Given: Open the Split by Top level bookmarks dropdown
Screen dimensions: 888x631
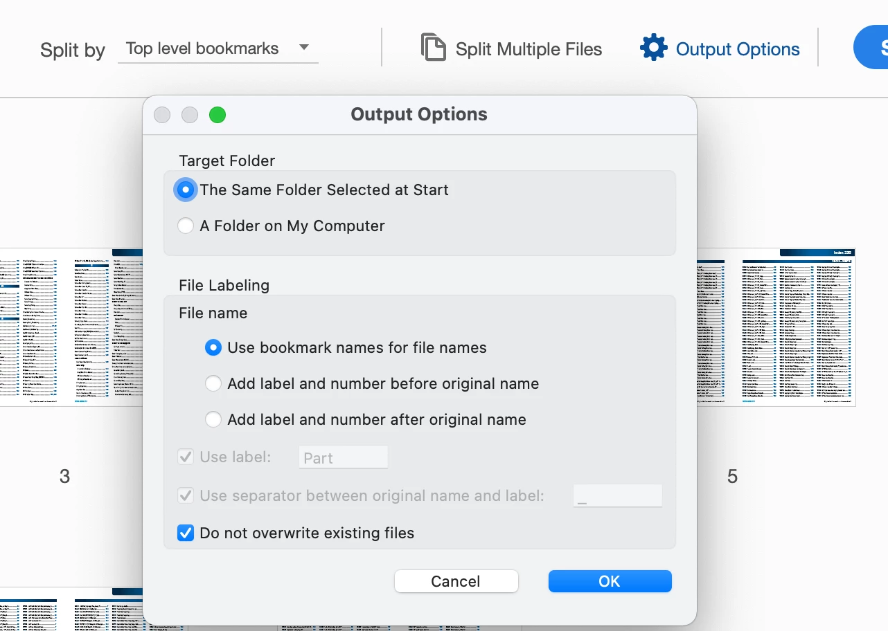Looking at the screenshot, I should tap(217, 48).
